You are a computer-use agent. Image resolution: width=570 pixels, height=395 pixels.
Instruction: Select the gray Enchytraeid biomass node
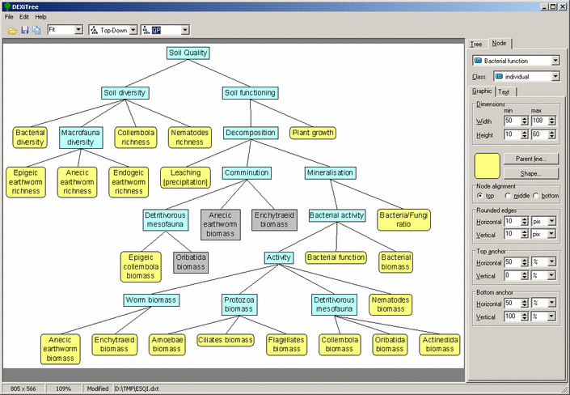click(x=274, y=220)
